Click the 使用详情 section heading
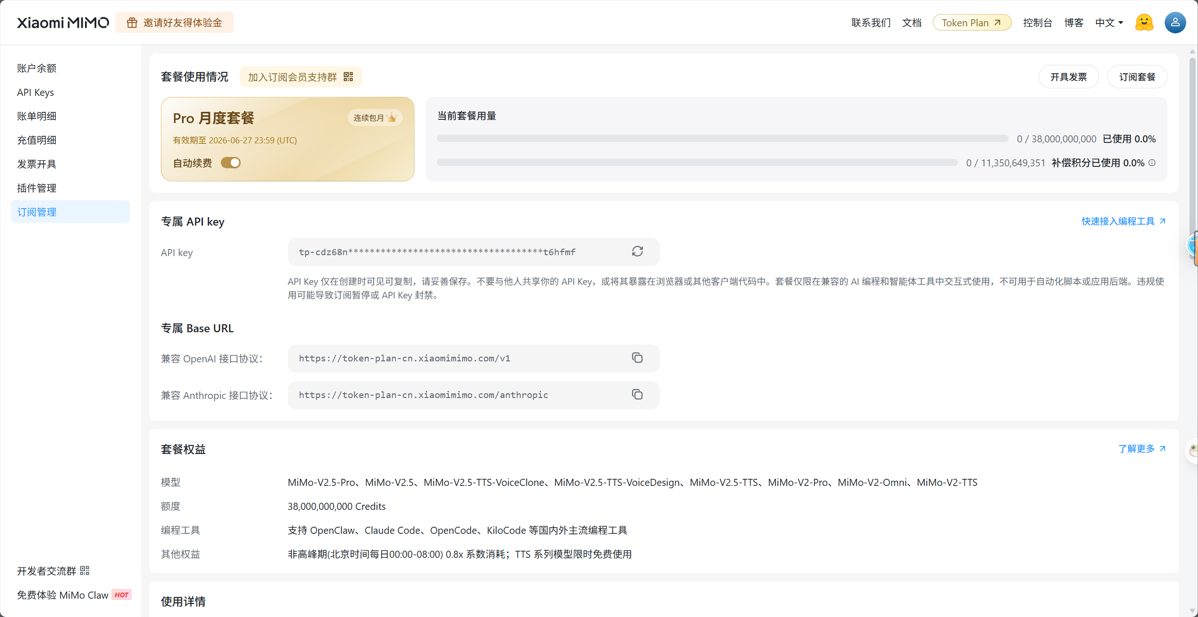The image size is (1198, 617). point(183,601)
